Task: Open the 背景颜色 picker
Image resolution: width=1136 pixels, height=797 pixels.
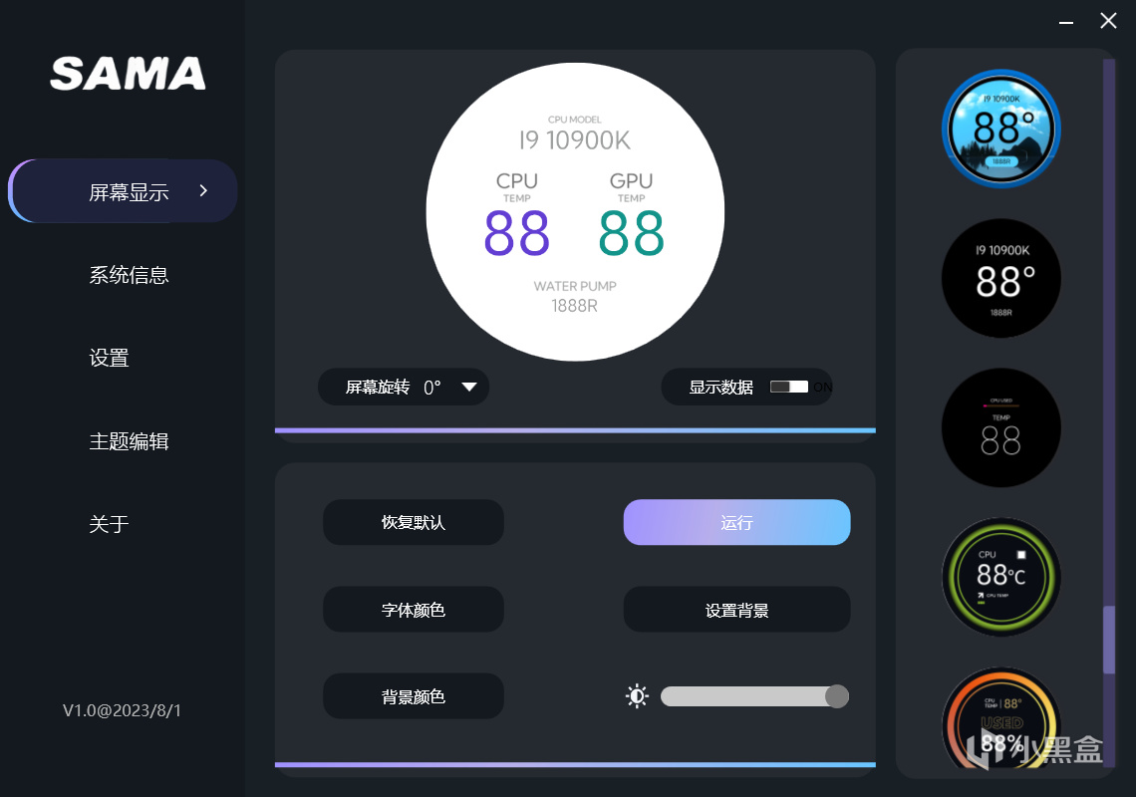Action: 413,696
